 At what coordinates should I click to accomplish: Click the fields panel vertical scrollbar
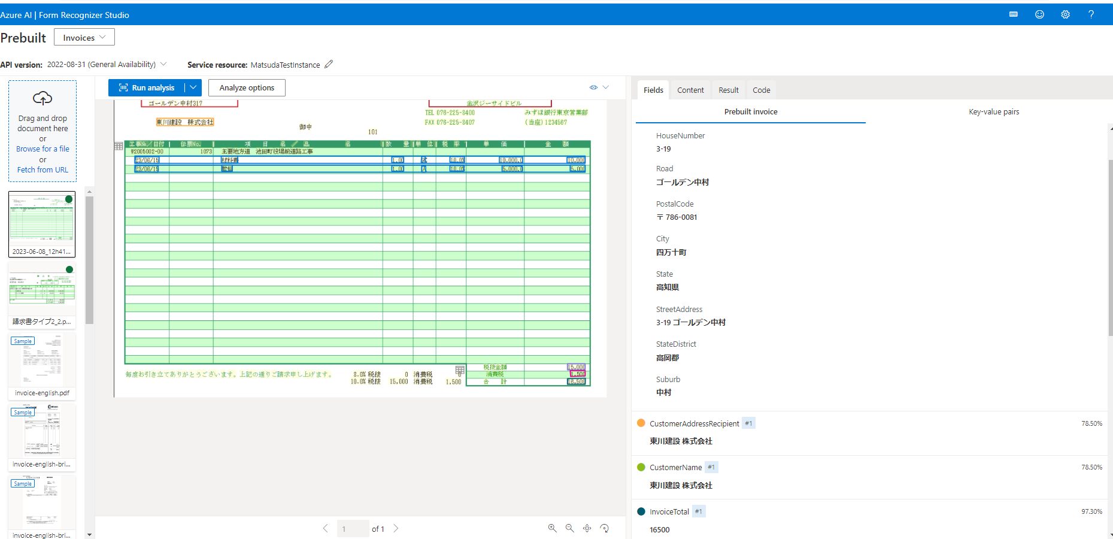point(1110,248)
